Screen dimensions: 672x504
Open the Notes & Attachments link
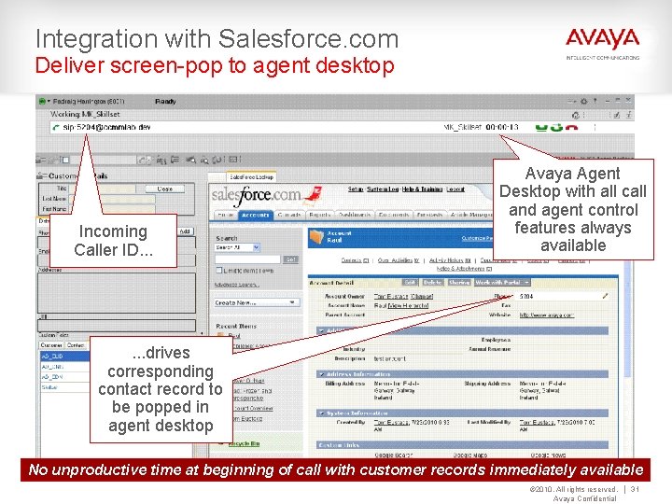(x=464, y=269)
